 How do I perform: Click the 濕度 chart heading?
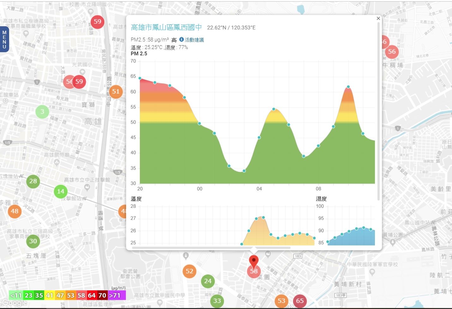[321, 199]
